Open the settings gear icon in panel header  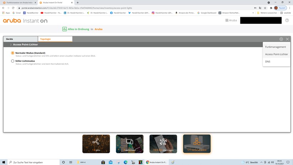pos(281,39)
